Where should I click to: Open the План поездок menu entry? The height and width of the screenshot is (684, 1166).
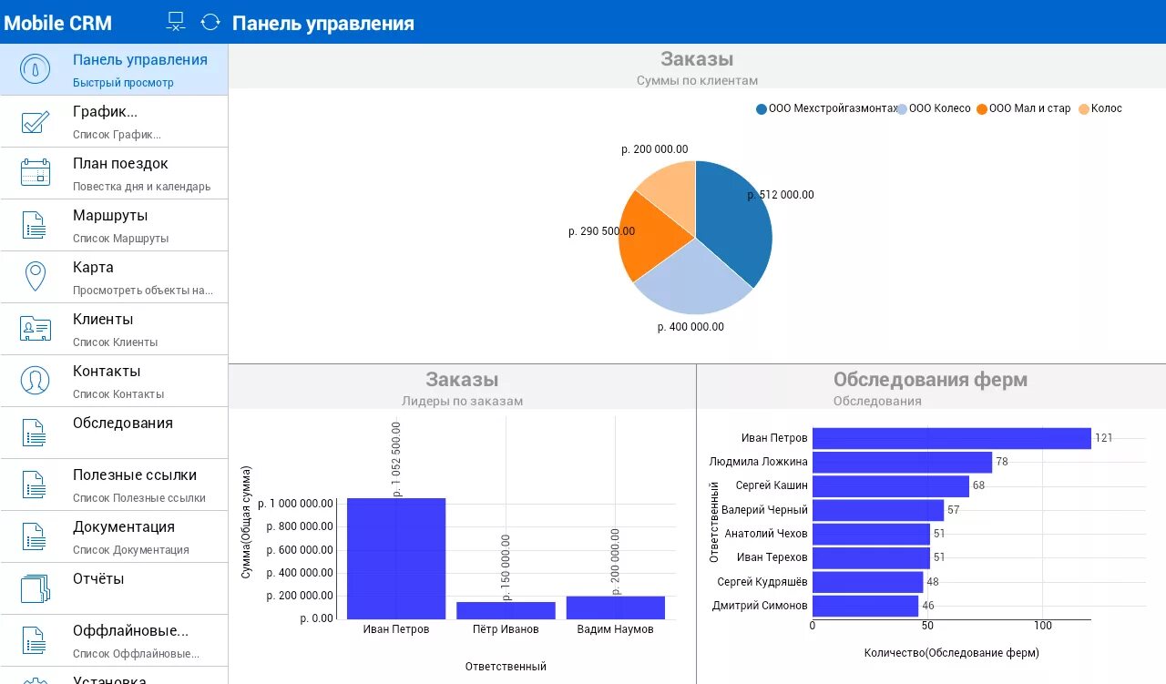pos(114,173)
